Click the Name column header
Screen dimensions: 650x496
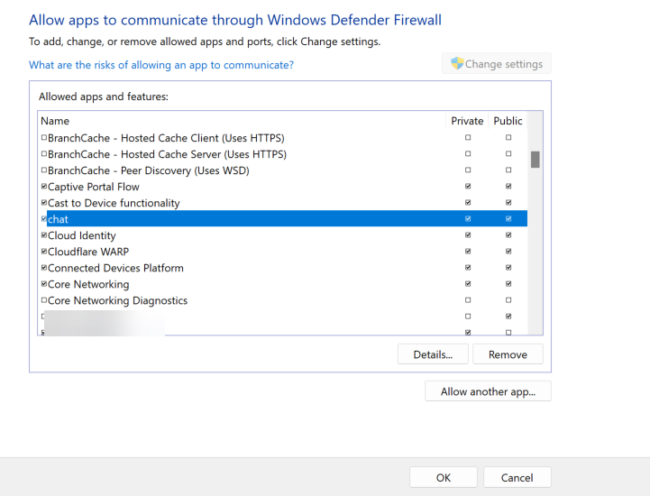[x=242, y=121]
